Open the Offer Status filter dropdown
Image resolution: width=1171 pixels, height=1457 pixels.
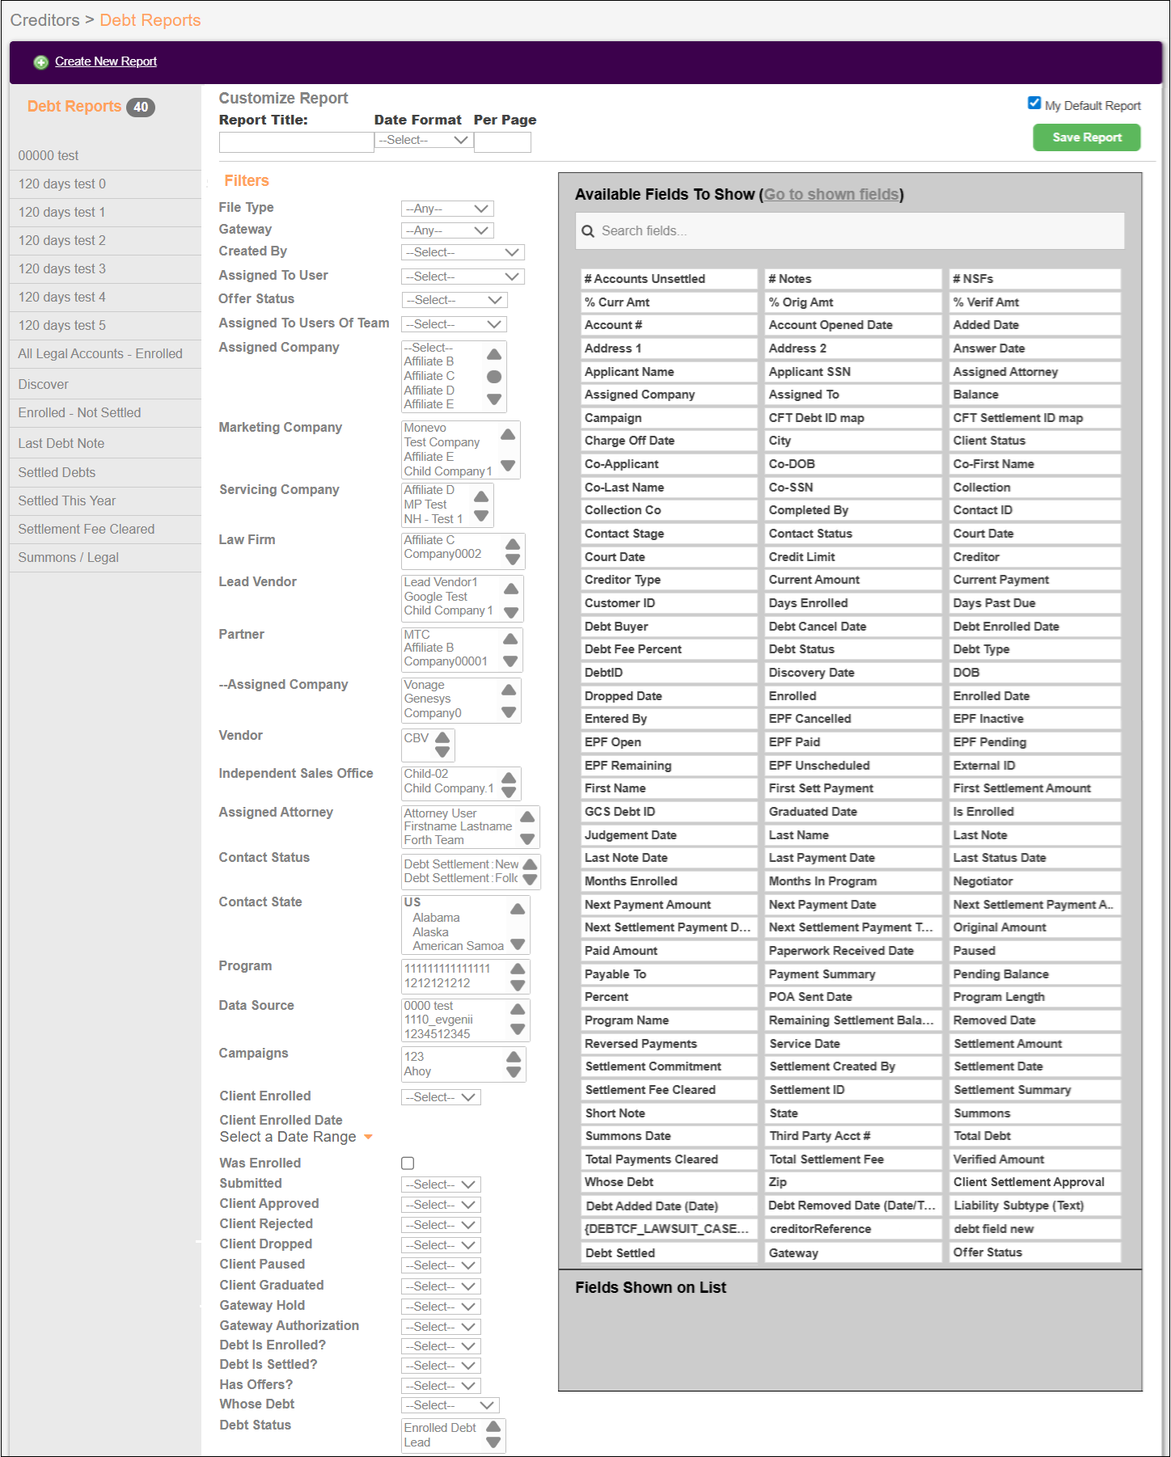pos(454,300)
